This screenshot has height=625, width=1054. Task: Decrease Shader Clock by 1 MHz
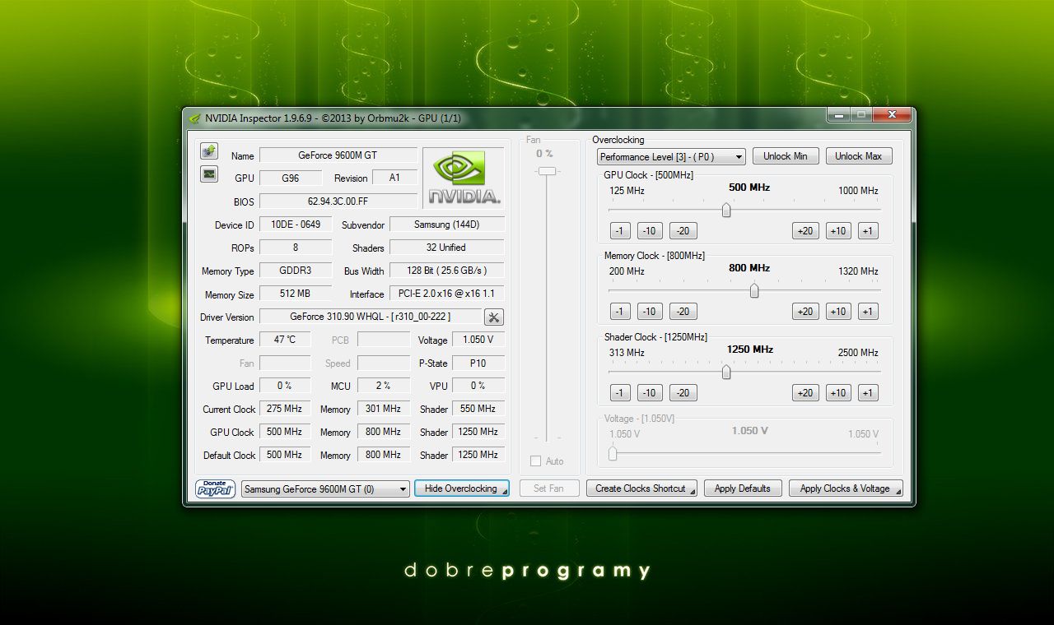pos(620,393)
